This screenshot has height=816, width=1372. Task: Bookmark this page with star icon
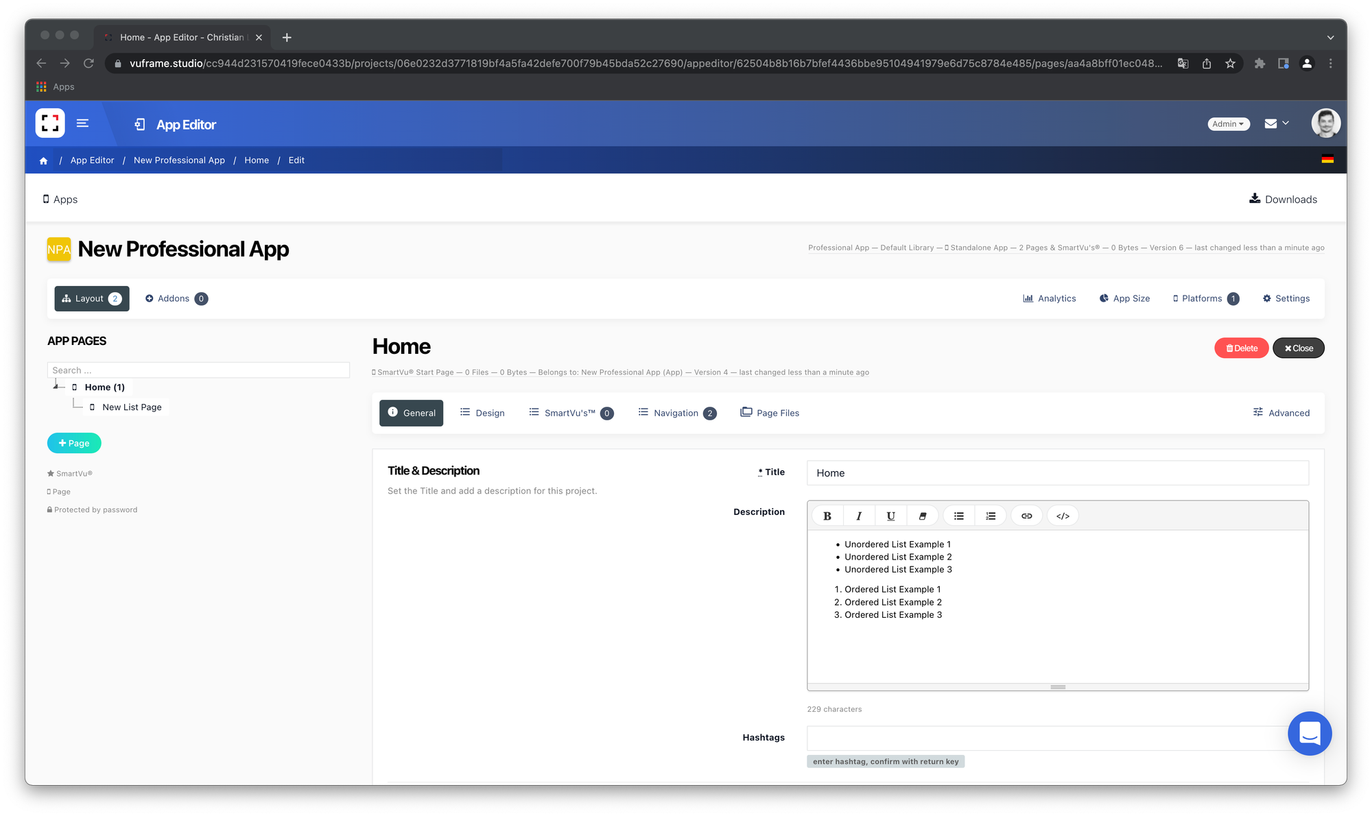(1230, 63)
